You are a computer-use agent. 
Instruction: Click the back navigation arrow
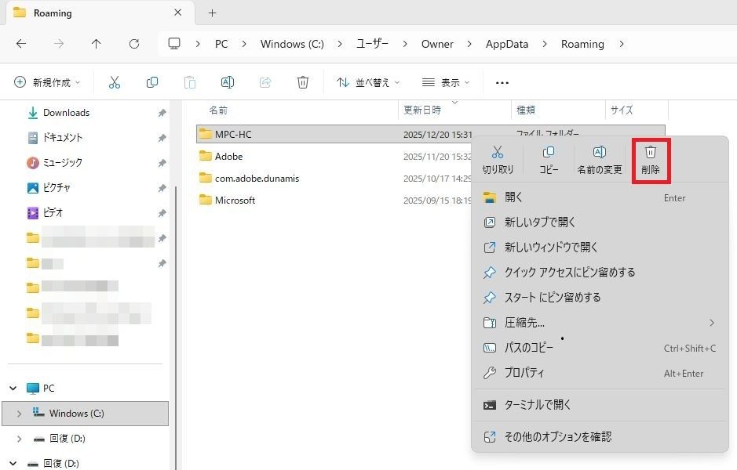point(21,44)
